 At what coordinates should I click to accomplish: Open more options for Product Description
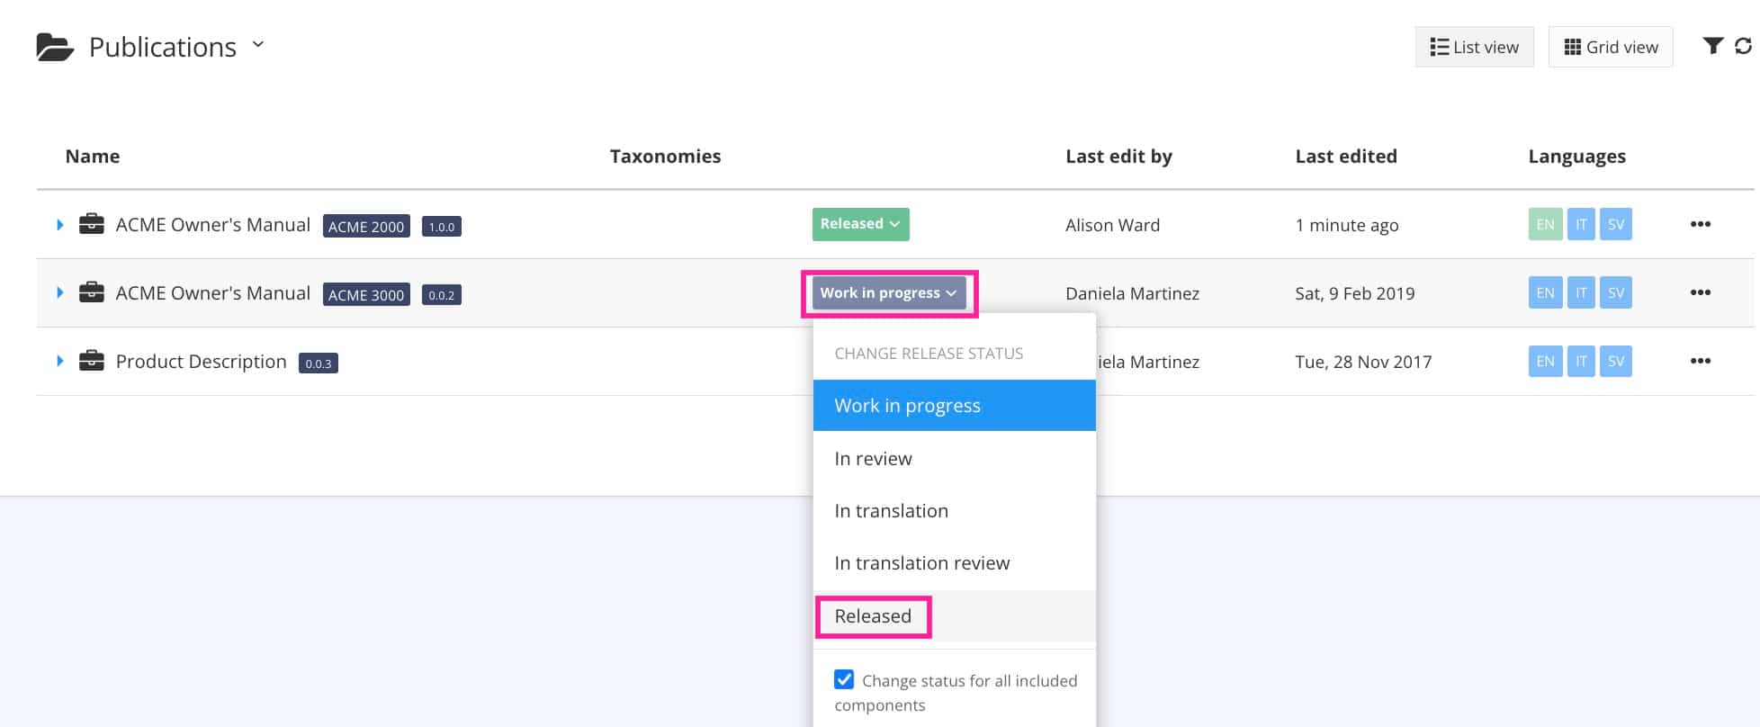[1700, 361]
